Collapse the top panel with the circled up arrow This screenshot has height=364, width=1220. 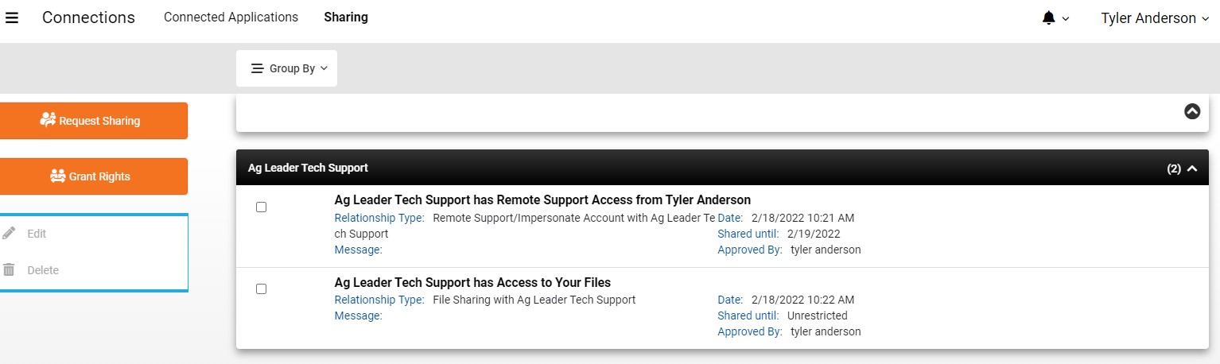(x=1192, y=112)
